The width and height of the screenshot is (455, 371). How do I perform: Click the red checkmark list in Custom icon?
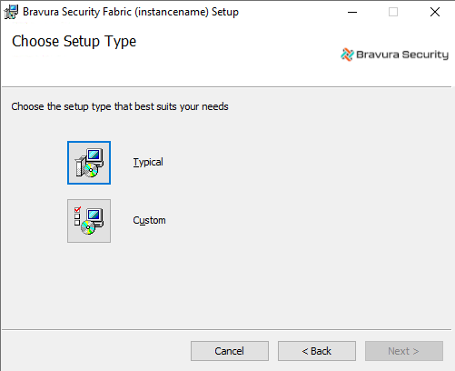[77, 216]
